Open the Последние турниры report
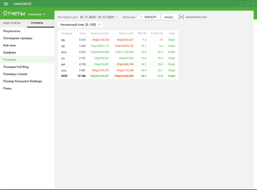This screenshot has width=257, height=190. (x=27, y=38)
